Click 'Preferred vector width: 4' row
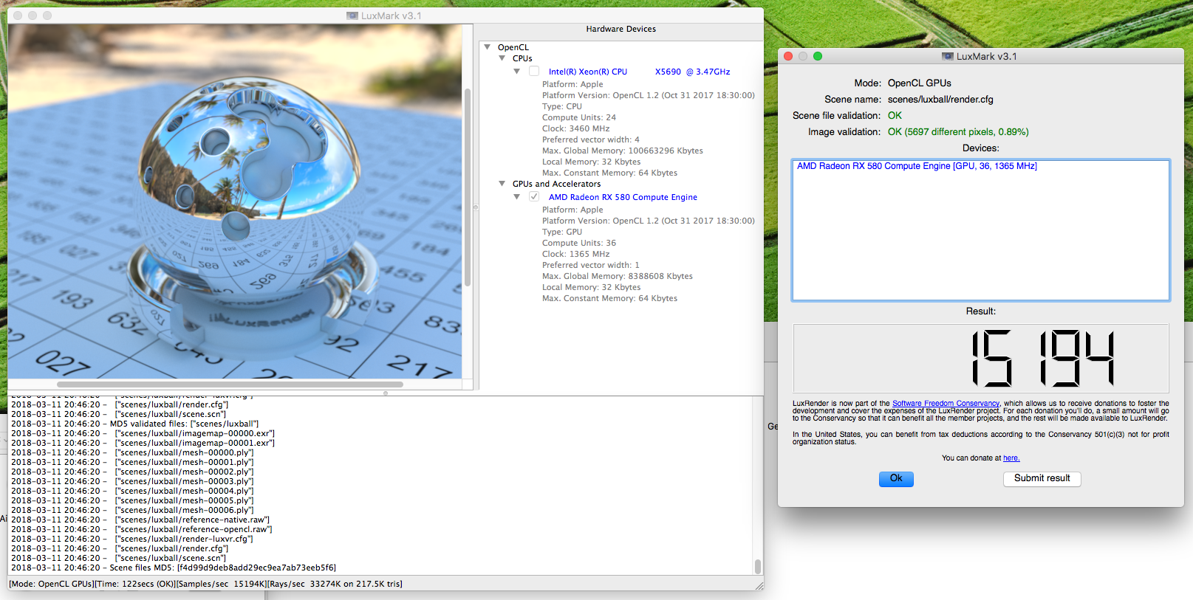The width and height of the screenshot is (1193, 600). pyautogui.click(x=590, y=139)
